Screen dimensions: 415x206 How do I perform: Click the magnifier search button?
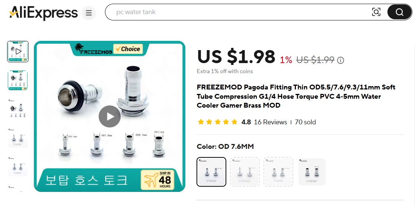399,12
